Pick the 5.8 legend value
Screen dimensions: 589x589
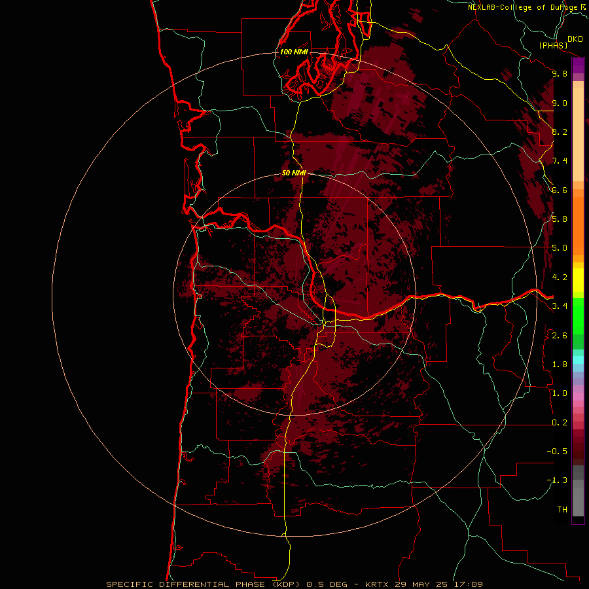point(560,219)
